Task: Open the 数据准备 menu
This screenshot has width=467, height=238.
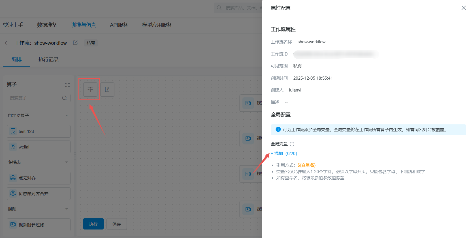Action: click(x=47, y=25)
